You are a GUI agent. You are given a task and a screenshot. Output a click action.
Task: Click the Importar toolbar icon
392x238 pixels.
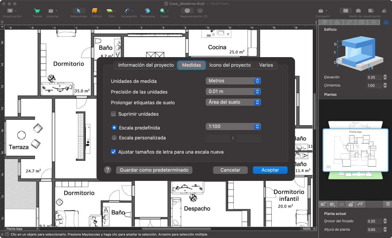click(x=51, y=11)
